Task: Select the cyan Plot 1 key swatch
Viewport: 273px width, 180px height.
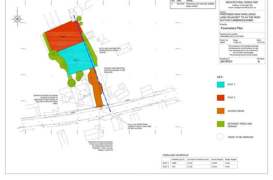Action: pos(221,85)
